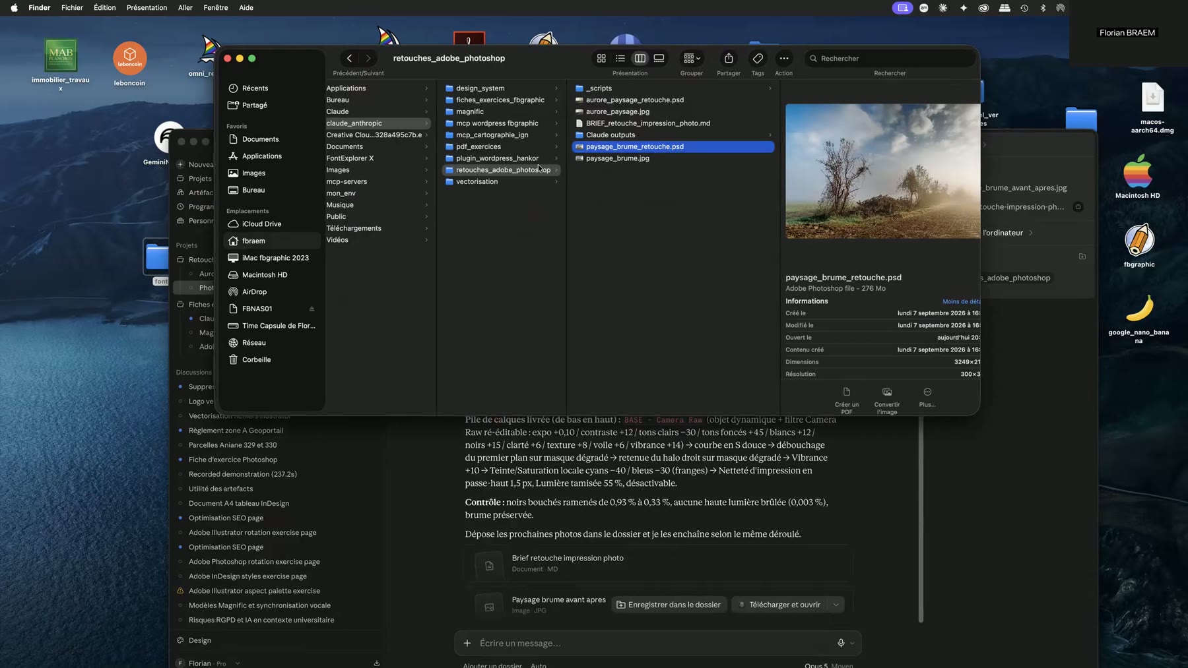Expand the claude_anthropic folder chevron
Viewport: 1188px width, 668px height.
(x=426, y=123)
